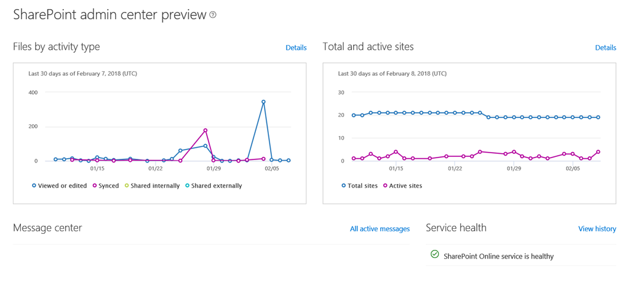Toggle the Total sites legend series
Image resolution: width=630 pixels, height=288 pixels.
click(x=362, y=186)
